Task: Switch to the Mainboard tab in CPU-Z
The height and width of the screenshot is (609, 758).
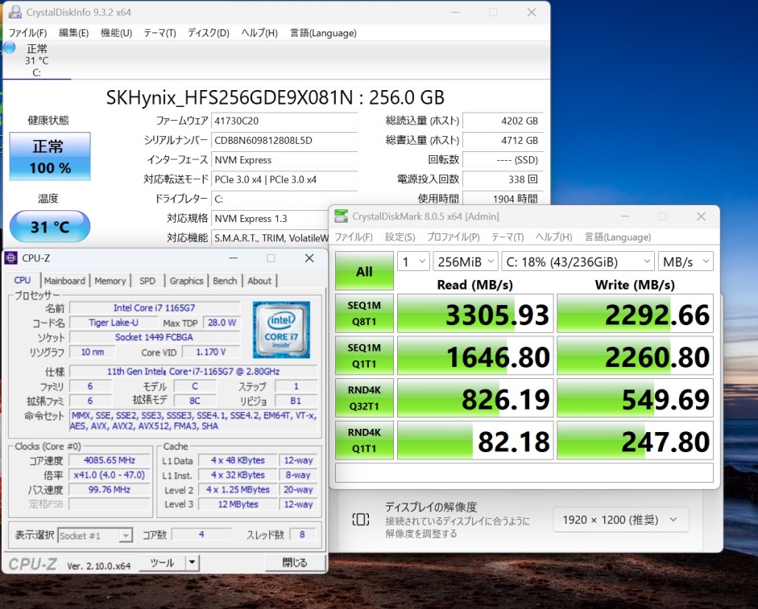Action: point(64,281)
